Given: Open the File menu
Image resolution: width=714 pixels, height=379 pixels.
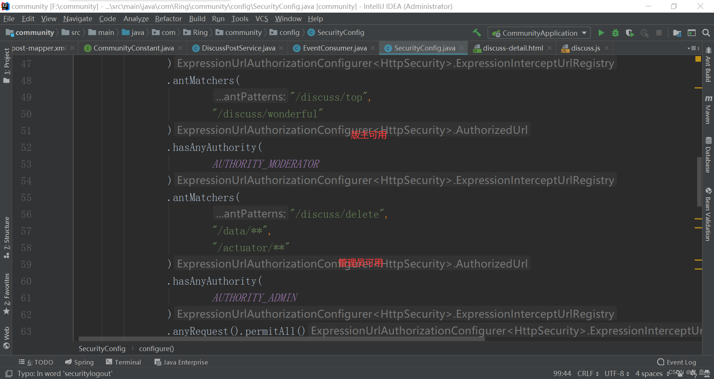Looking at the screenshot, I should point(9,19).
